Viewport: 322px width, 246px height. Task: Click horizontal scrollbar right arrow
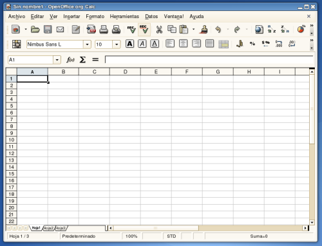pyautogui.click(x=305, y=228)
